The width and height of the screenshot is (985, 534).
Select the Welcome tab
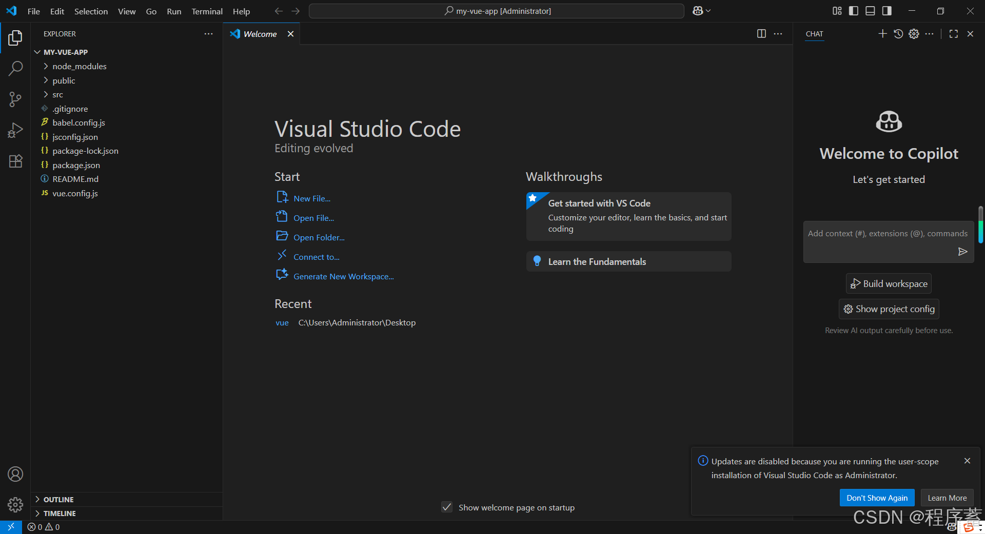261,34
